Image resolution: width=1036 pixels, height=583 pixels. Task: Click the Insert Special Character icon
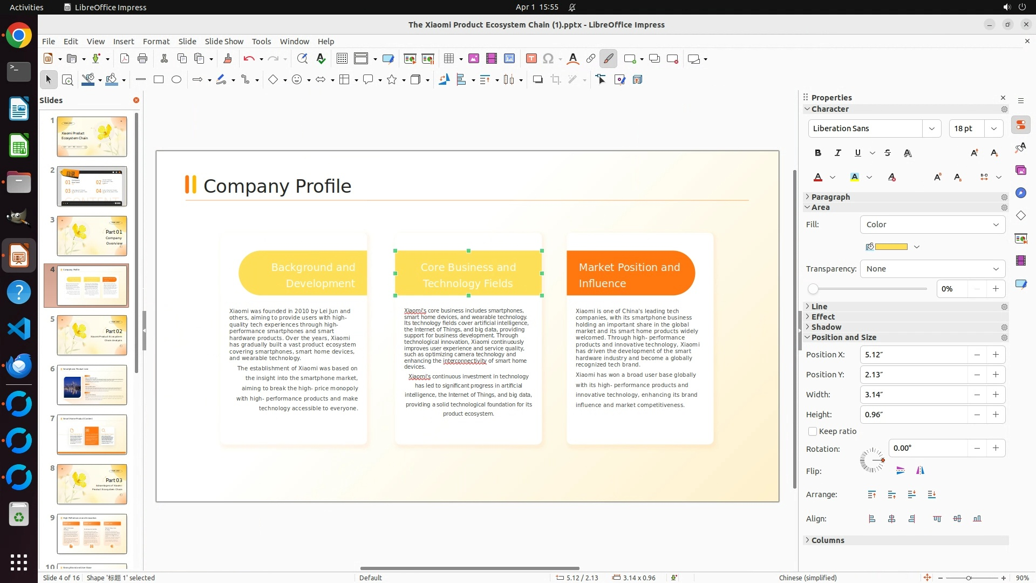(548, 59)
